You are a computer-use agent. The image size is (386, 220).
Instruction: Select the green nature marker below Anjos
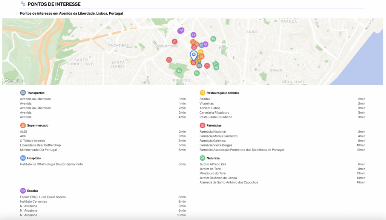click(x=213, y=38)
